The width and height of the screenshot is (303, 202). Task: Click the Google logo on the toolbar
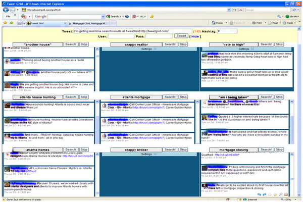click(41, 17)
